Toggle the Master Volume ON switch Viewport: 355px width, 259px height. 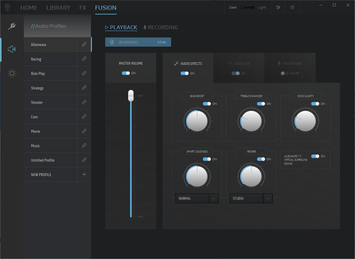tap(126, 73)
